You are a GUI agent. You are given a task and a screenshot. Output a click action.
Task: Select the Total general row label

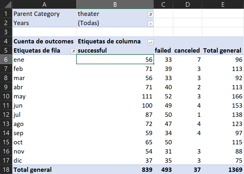tap(32, 170)
